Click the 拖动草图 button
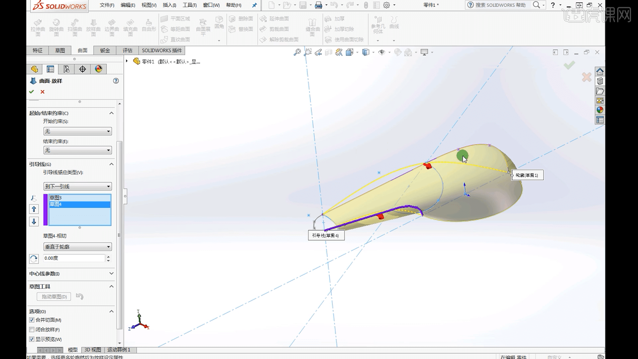638x359 pixels. point(53,297)
